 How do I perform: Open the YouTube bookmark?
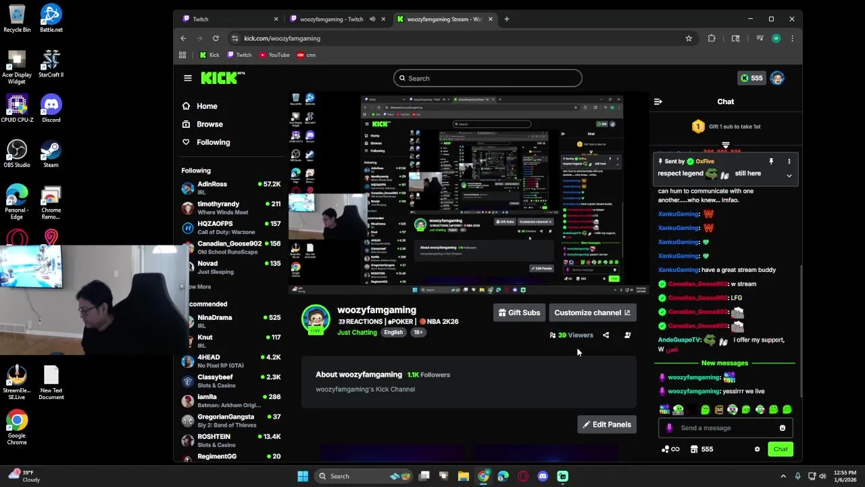275,55
